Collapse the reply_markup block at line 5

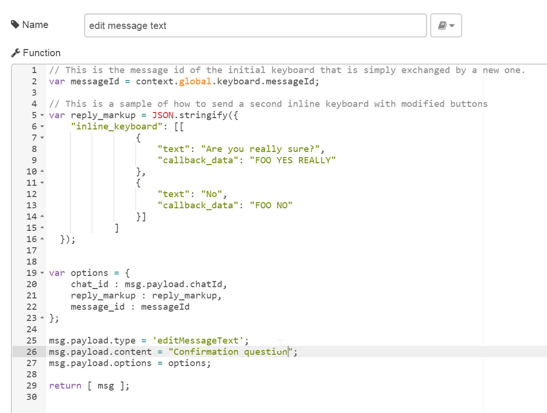click(x=42, y=116)
